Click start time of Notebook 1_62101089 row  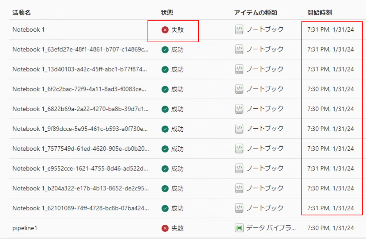click(x=330, y=208)
